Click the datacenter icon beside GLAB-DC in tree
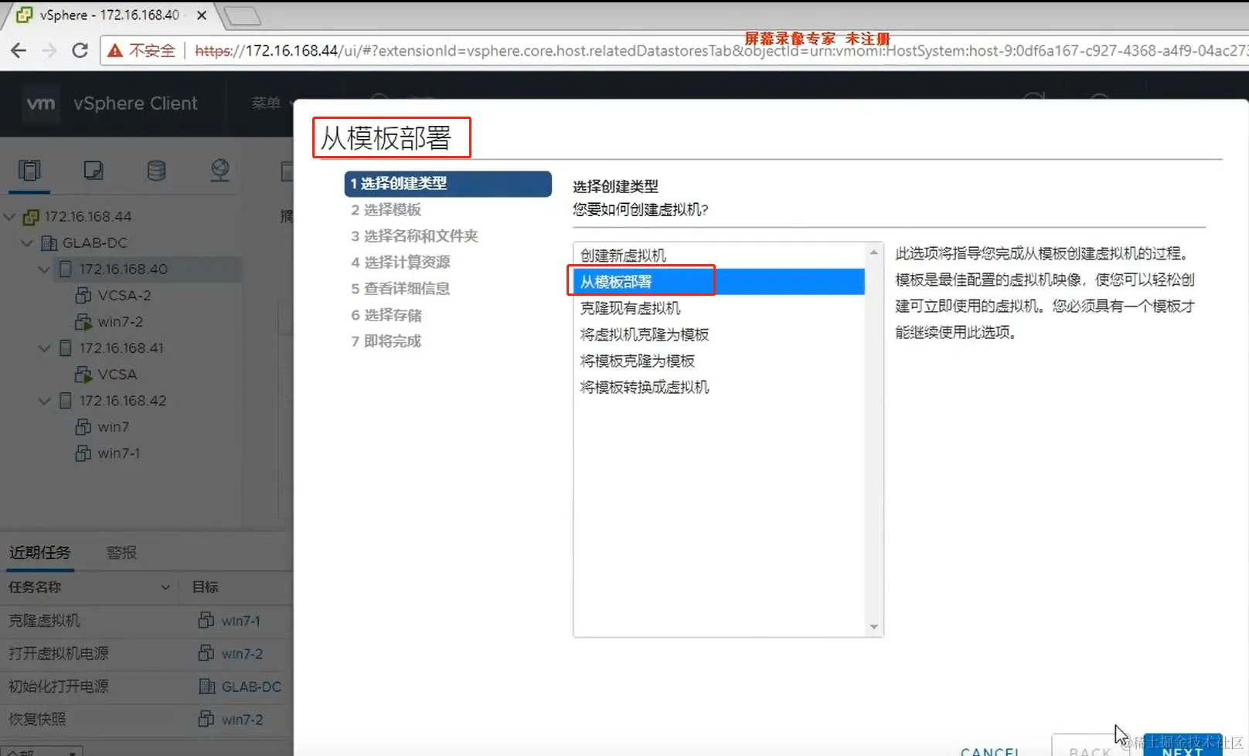The height and width of the screenshot is (756, 1249). pos(49,243)
